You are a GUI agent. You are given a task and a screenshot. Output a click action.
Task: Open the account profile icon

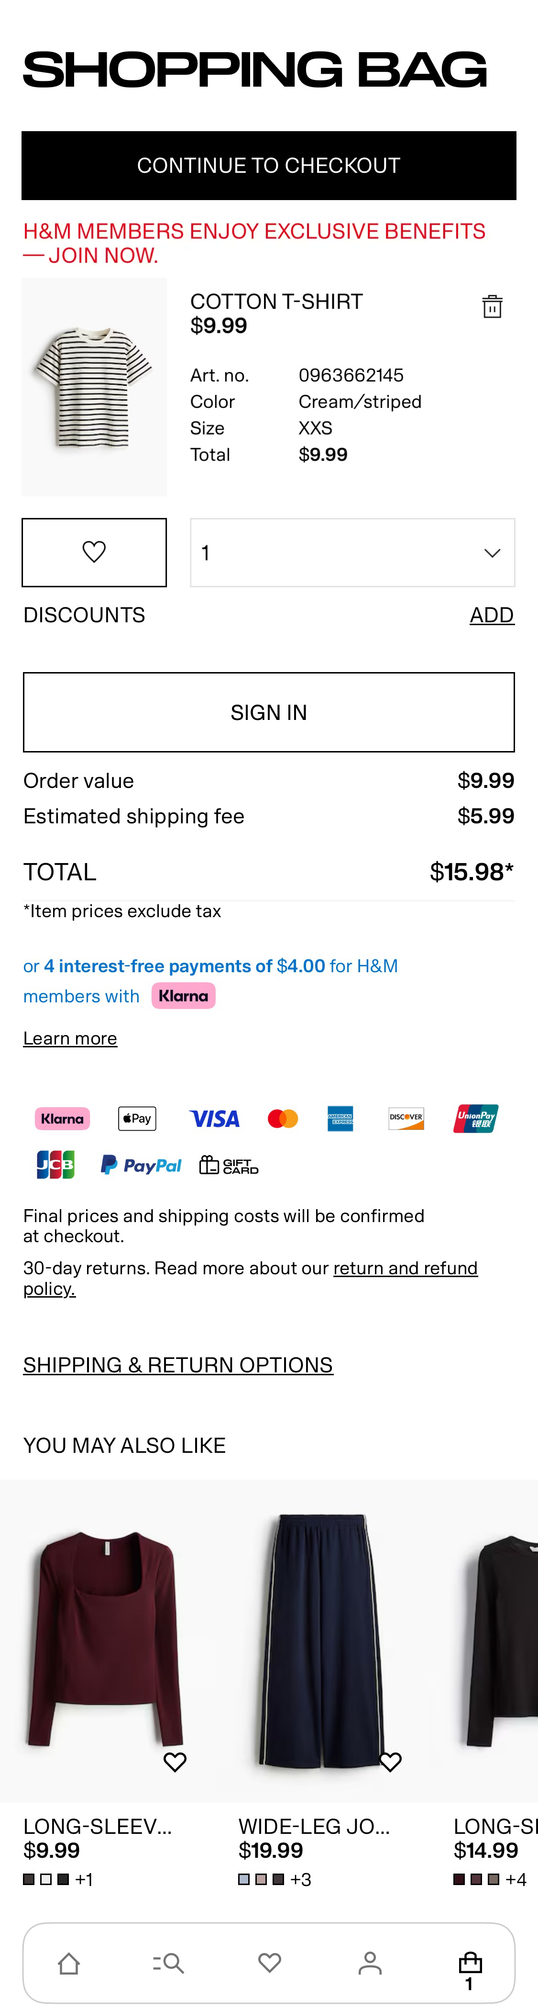point(370,1963)
